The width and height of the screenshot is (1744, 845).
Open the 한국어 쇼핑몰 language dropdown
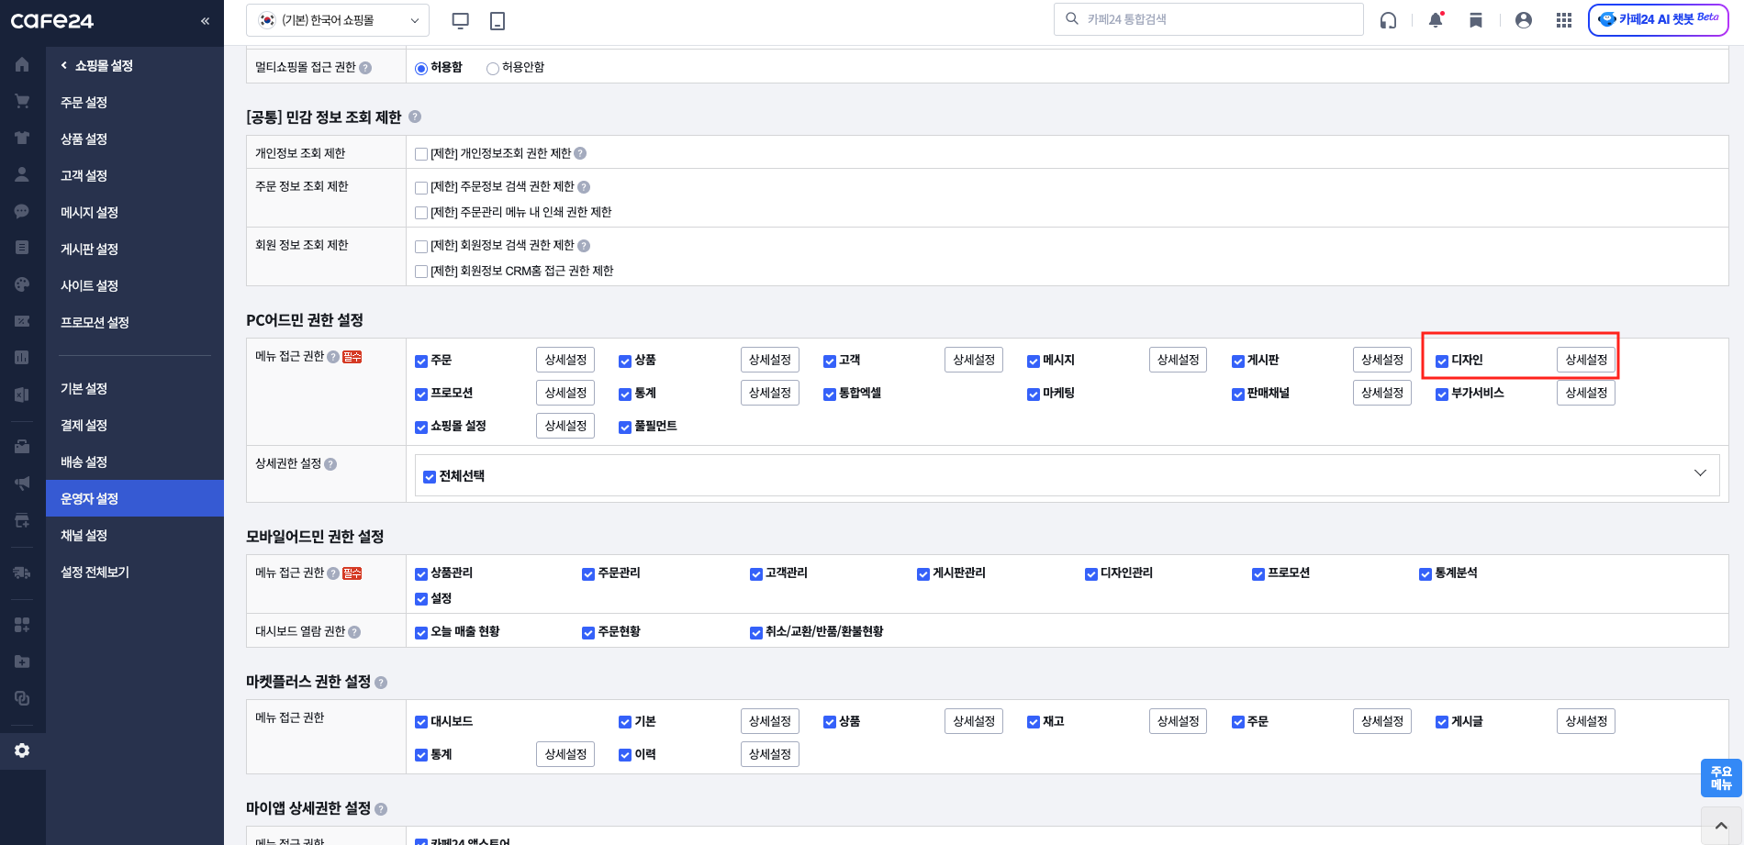(338, 20)
